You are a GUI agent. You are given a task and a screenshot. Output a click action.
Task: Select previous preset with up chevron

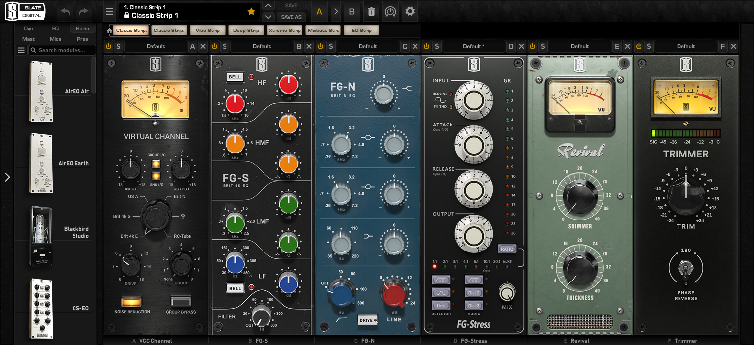point(268,6)
